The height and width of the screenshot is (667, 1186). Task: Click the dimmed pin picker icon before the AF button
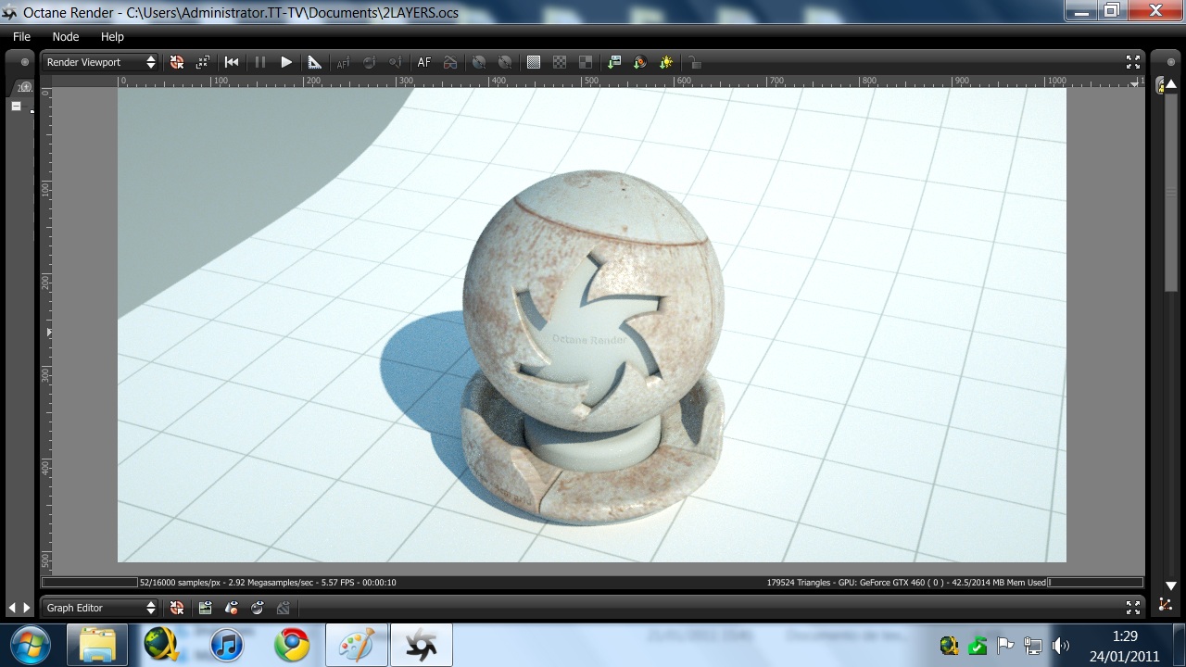pos(395,62)
